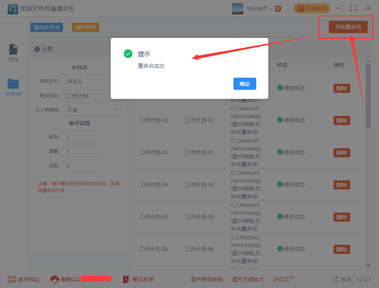Open the 命名方式 combo box
Viewport: 379px width, 288px height.
88,81
